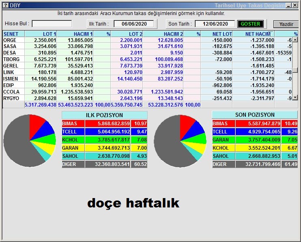Image resolution: width=301 pixels, height=242 pixels.
Task: Select the LINK row
Action: click(x=148, y=72)
